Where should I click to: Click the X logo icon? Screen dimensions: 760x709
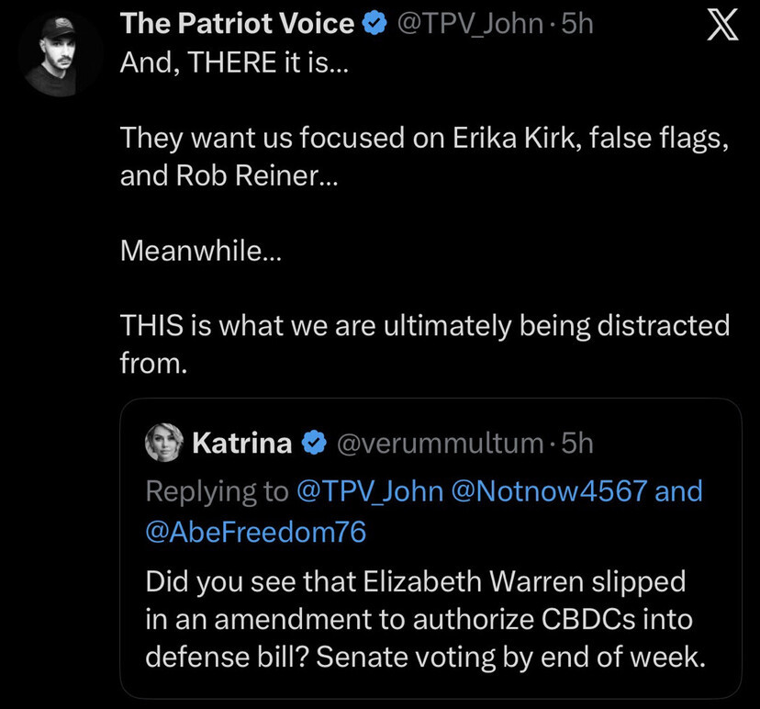[723, 28]
